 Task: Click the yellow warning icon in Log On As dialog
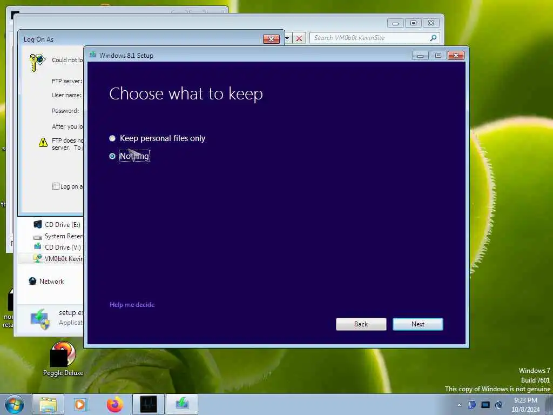[43, 142]
